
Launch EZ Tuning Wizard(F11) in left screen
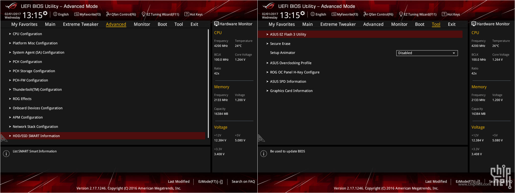tap(160, 14)
